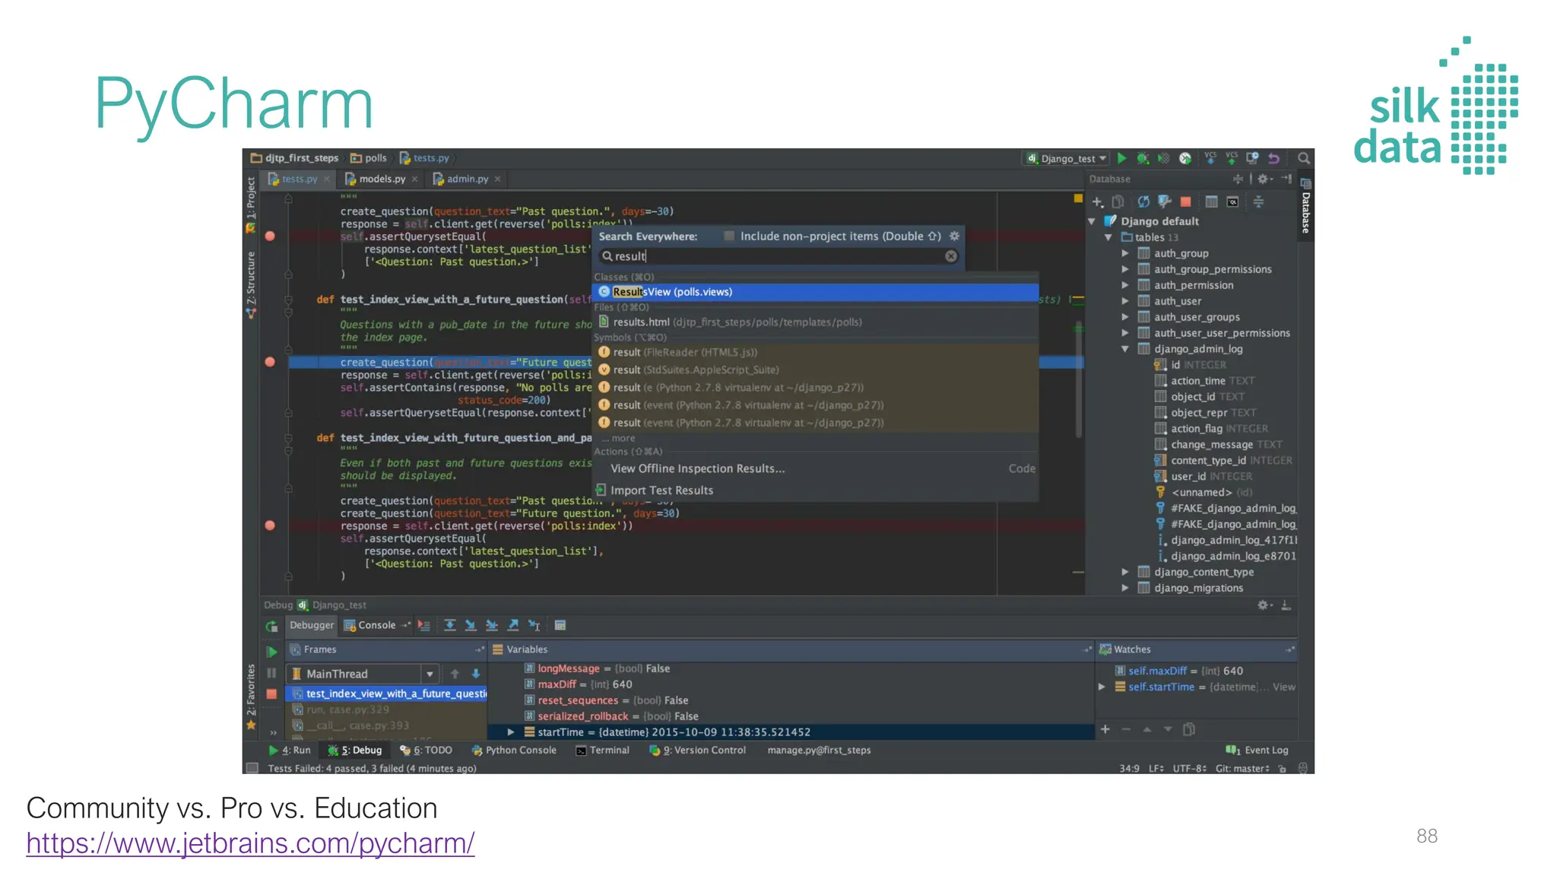Show execution point in debugger toolbar
The width and height of the screenshot is (1557, 876).
[x=424, y=625]
